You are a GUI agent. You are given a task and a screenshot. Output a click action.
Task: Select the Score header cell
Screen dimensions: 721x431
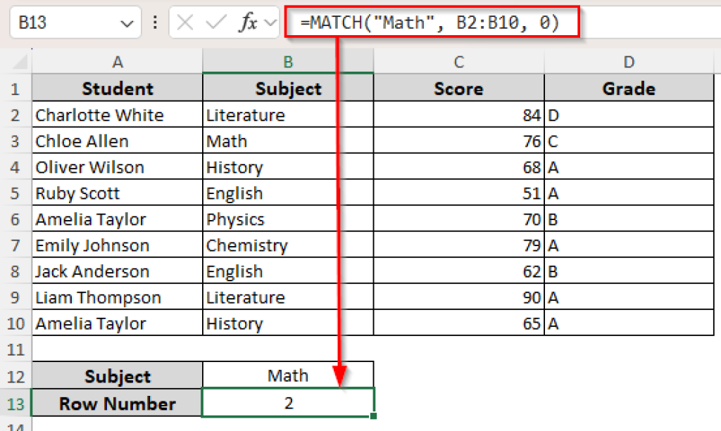[x=458, y=88]
